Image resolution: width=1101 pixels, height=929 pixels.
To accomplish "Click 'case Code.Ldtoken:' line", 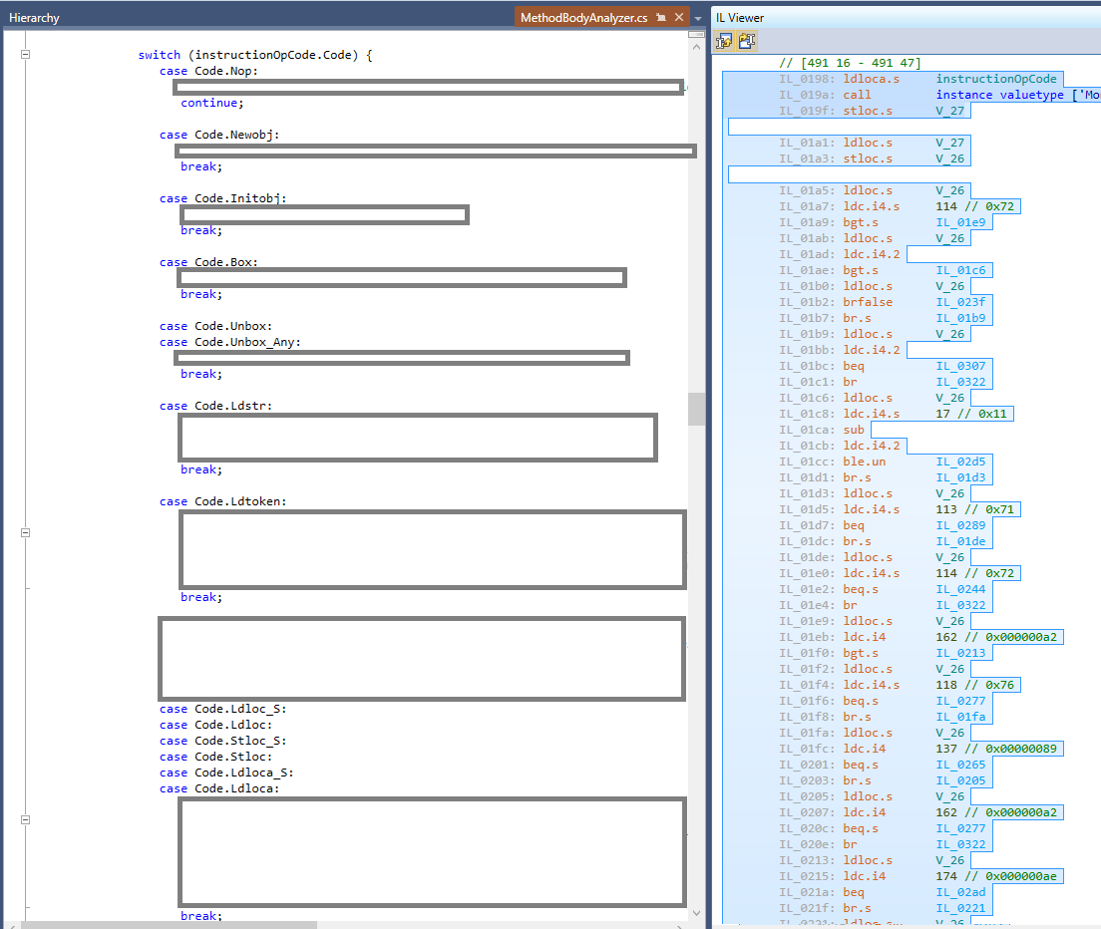I will pyautogui.click(x=222, y=501).
